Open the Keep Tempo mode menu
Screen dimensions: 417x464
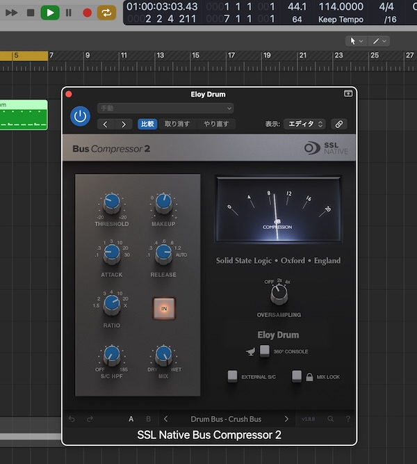tap(341, 19)
